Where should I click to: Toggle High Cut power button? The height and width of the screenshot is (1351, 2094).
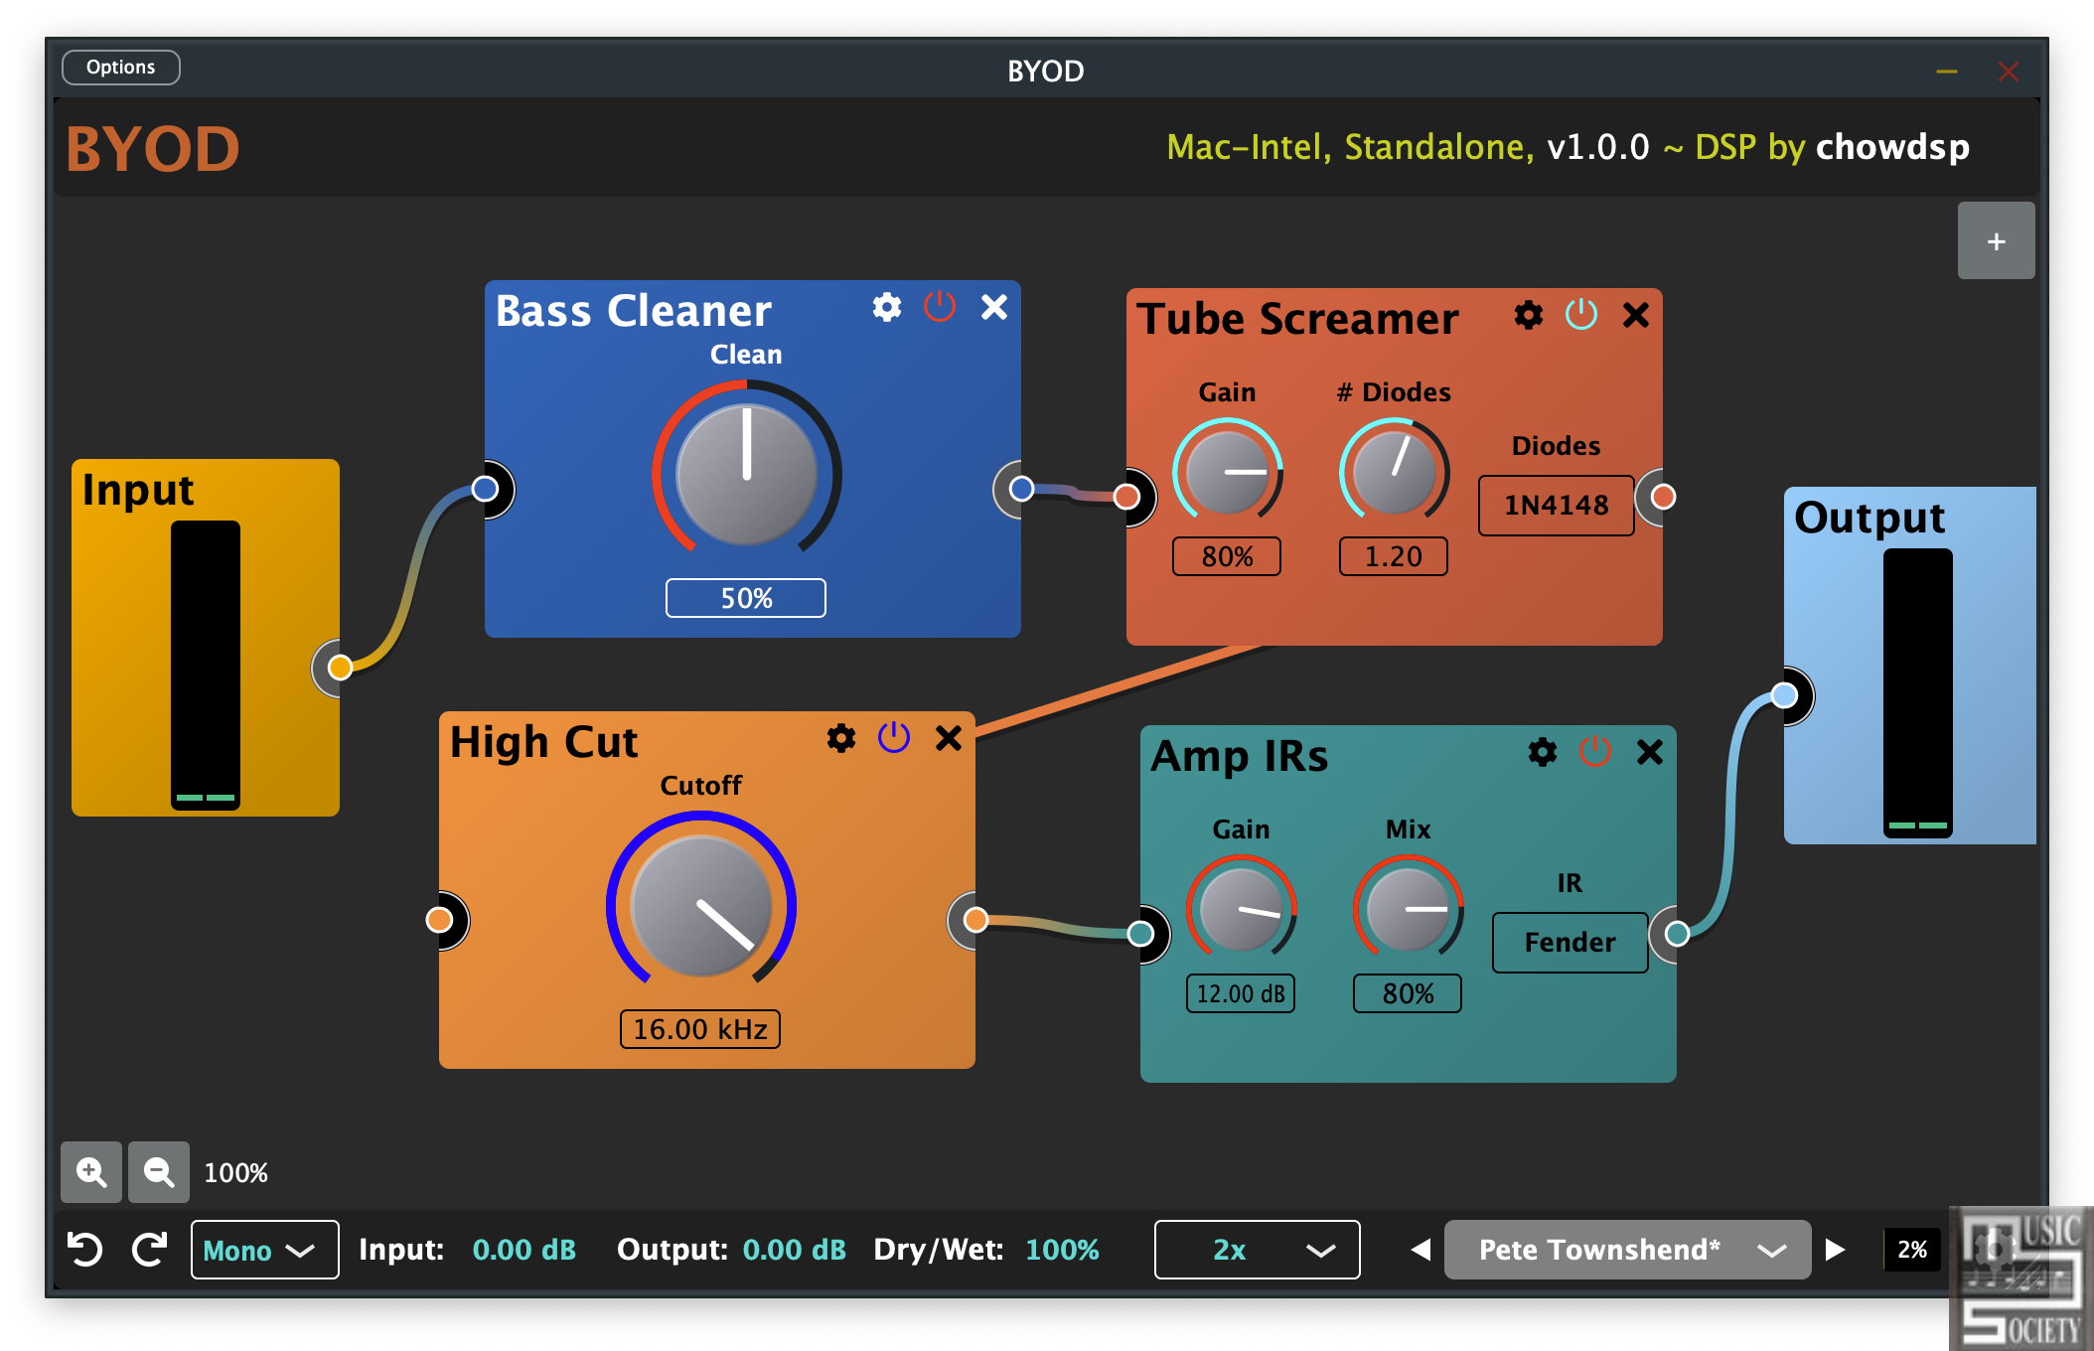pos(894,738)
